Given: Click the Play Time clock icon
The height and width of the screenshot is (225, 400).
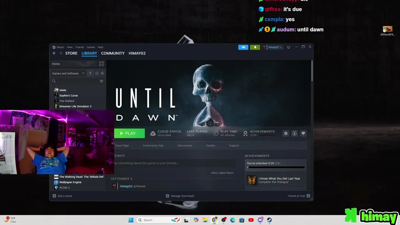Looking at the screenshot, I should (x=216, y=133).
